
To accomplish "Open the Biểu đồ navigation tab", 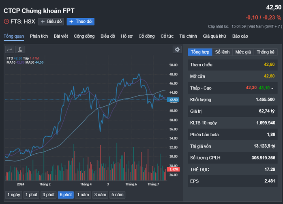I will [108, 36].
